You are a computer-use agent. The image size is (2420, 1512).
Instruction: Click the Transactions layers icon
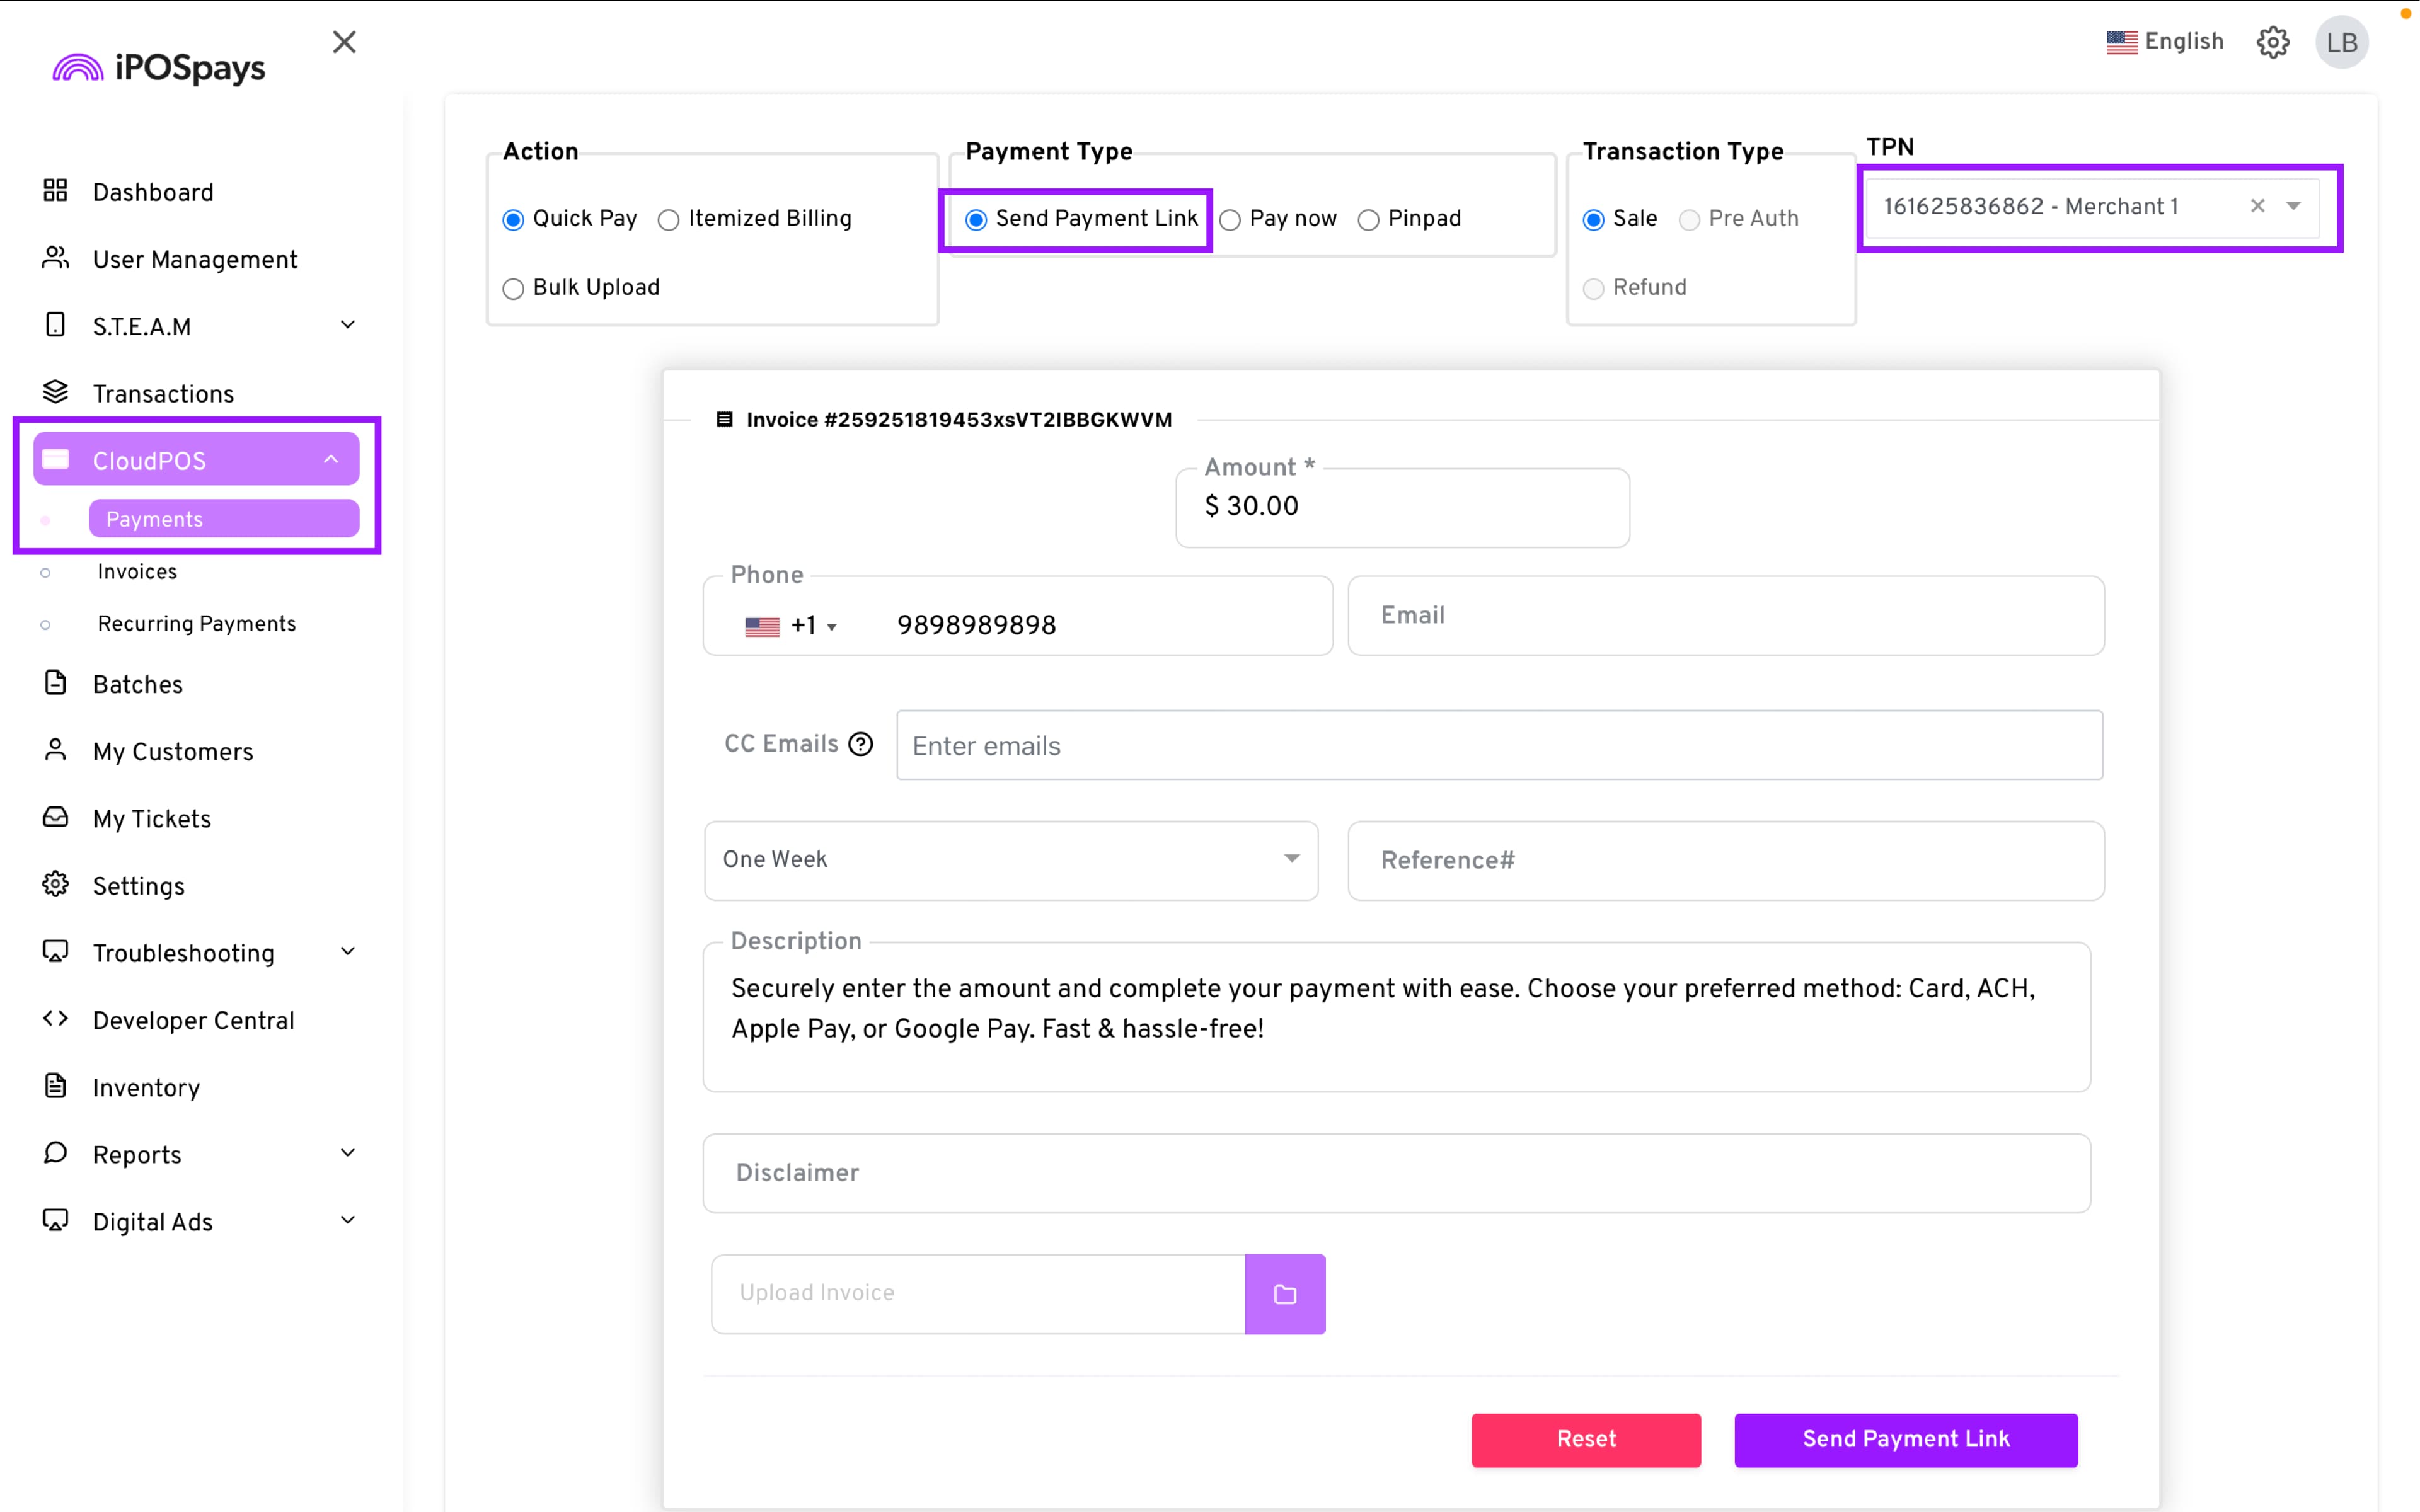pyautogui.click(x=55, y=393)
